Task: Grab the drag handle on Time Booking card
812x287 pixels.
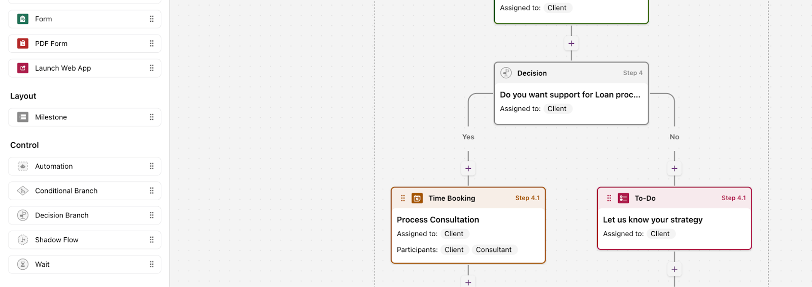Action: (403, 198)
